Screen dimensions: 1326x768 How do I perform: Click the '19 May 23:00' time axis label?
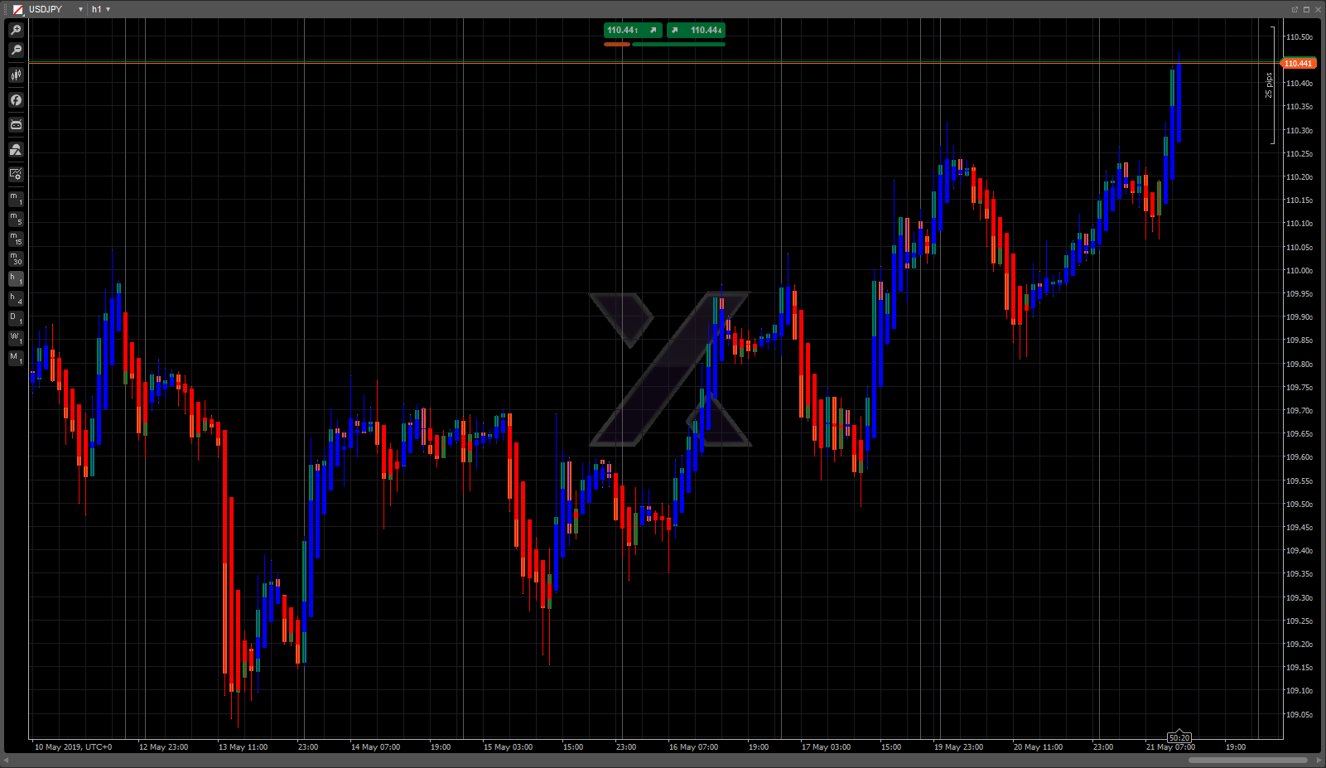(x=958, y=747)
